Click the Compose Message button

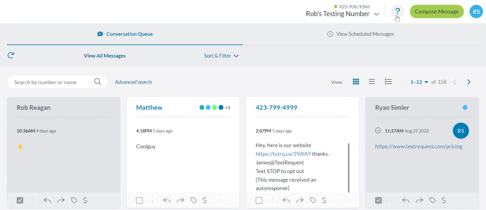[x=436, y=12]
